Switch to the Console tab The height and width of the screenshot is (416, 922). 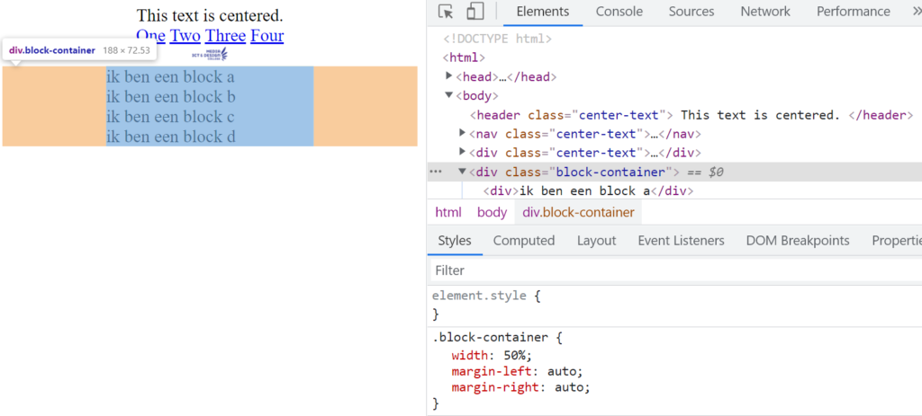619,12
